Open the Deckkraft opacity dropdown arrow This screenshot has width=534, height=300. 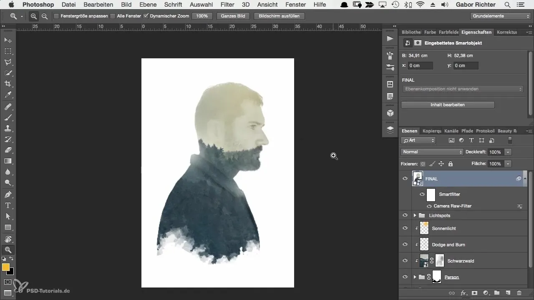coord(508,152)
